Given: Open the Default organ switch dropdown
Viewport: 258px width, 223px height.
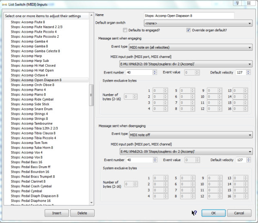Looking at the screenshot, I should 198,23.
